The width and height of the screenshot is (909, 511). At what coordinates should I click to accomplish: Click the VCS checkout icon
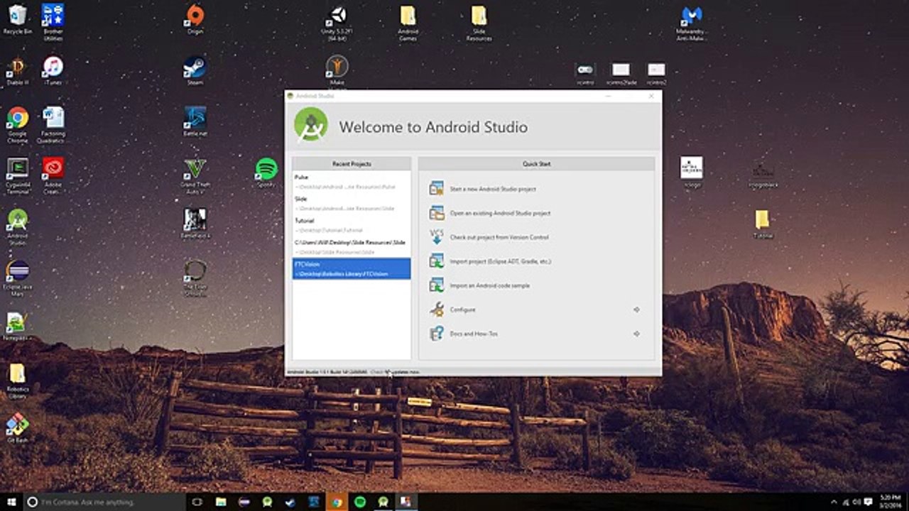point(437,237)
